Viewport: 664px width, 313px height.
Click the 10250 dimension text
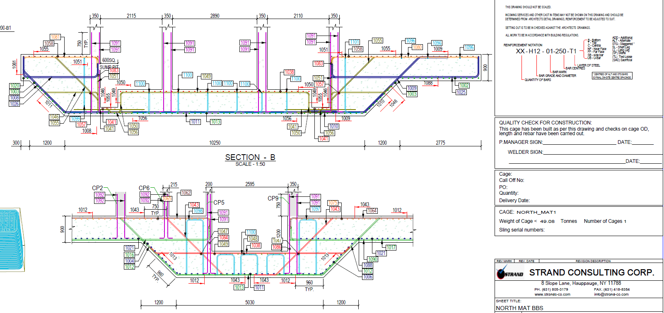tap(215, 143)
